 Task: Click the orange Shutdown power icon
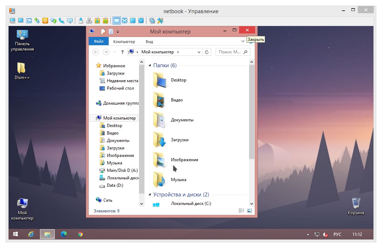point(45,21)
